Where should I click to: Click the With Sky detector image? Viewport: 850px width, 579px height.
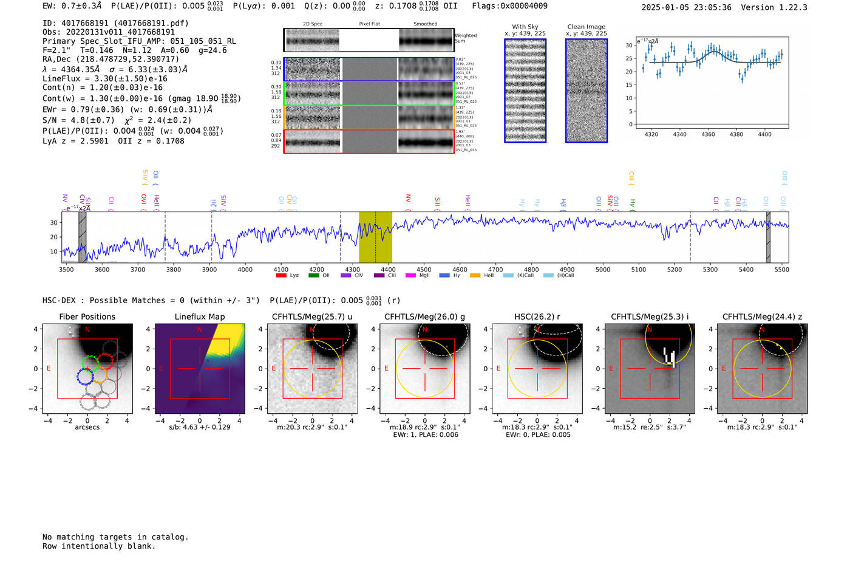[x=525, y=91]
